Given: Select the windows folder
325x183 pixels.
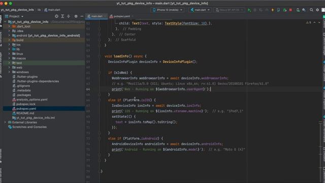Looking at the screenshot, I should [20, 72].
